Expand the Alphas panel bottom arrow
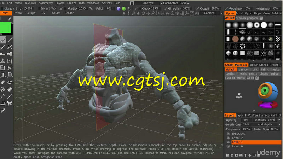This screenshot has width=283, height=159. pyautogui.click(x=254, y=60)
